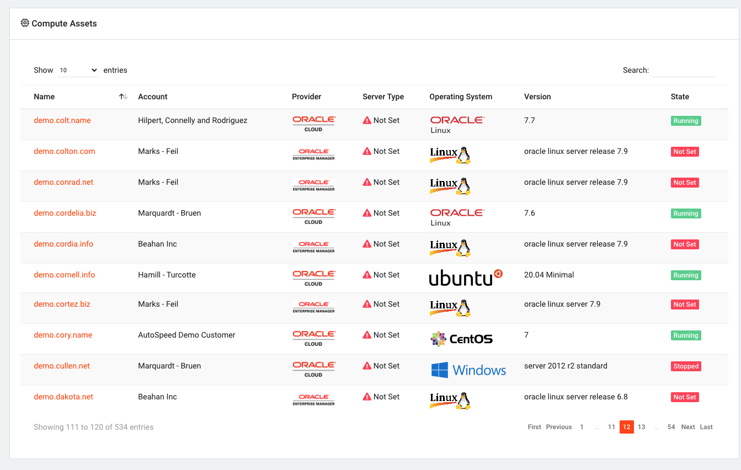Focus the Search input field
This screenshot has width=741, height=470.
(x=683, y=70)
